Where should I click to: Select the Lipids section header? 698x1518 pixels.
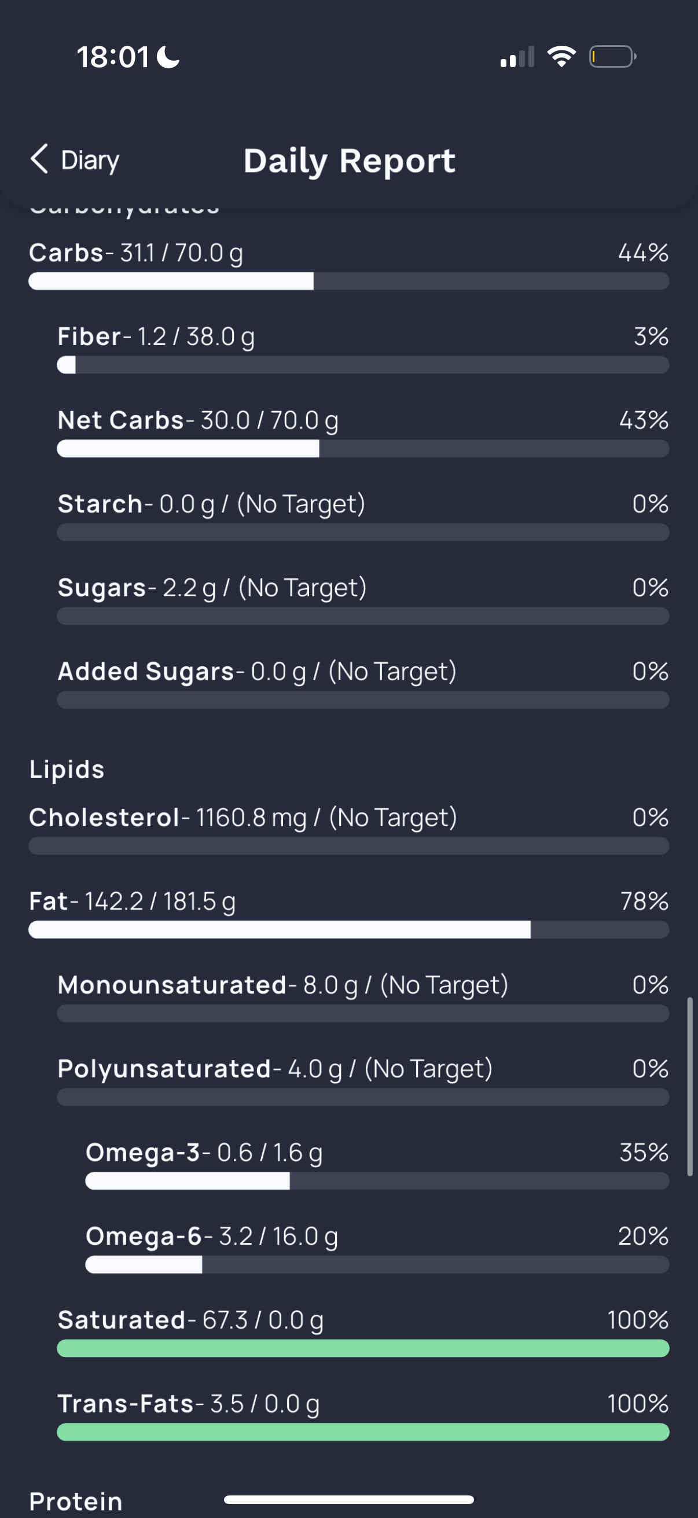tap(67, 769)
